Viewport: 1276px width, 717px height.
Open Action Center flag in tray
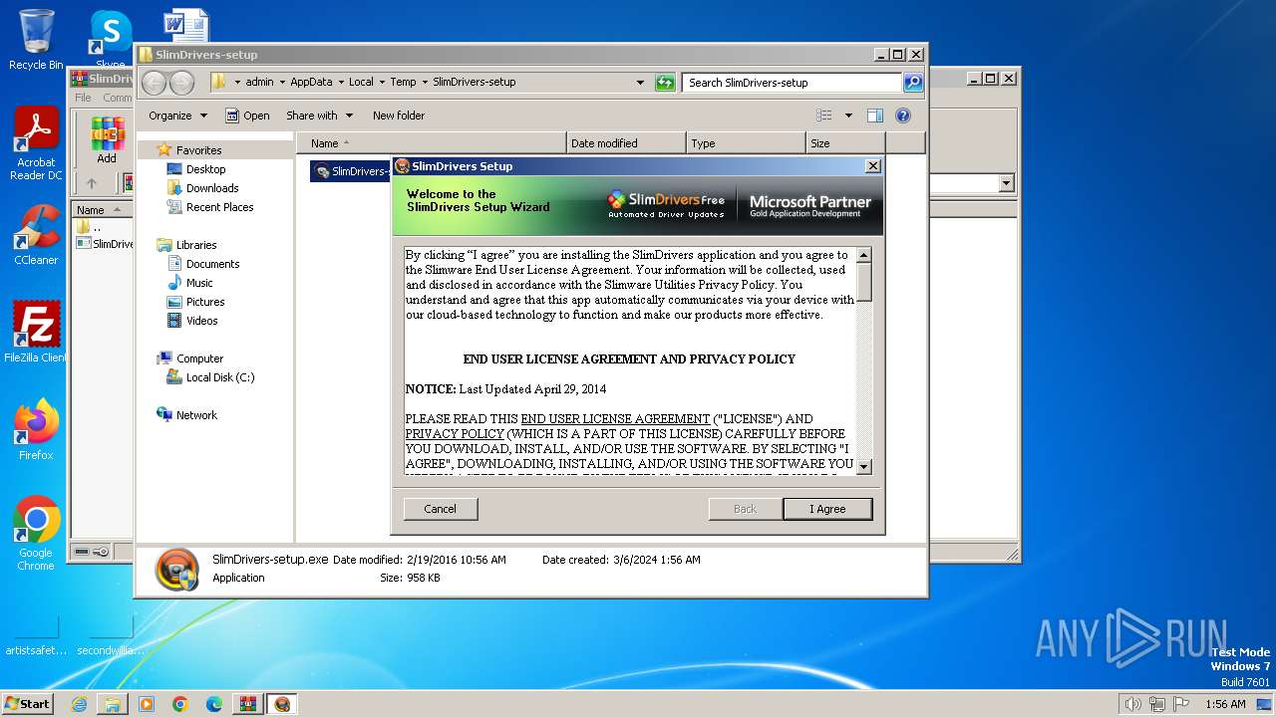(1180, 704)
